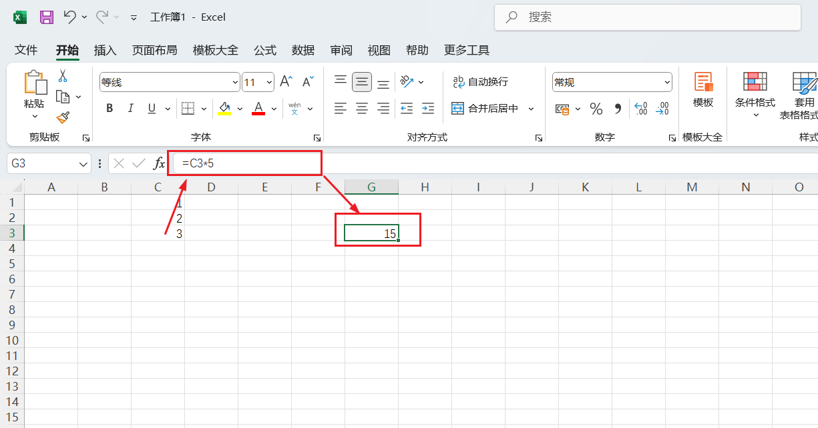The height and width of the screenshot is (428, 818).
Task: Click the 搜索 search box
Action: pos(648,17)
